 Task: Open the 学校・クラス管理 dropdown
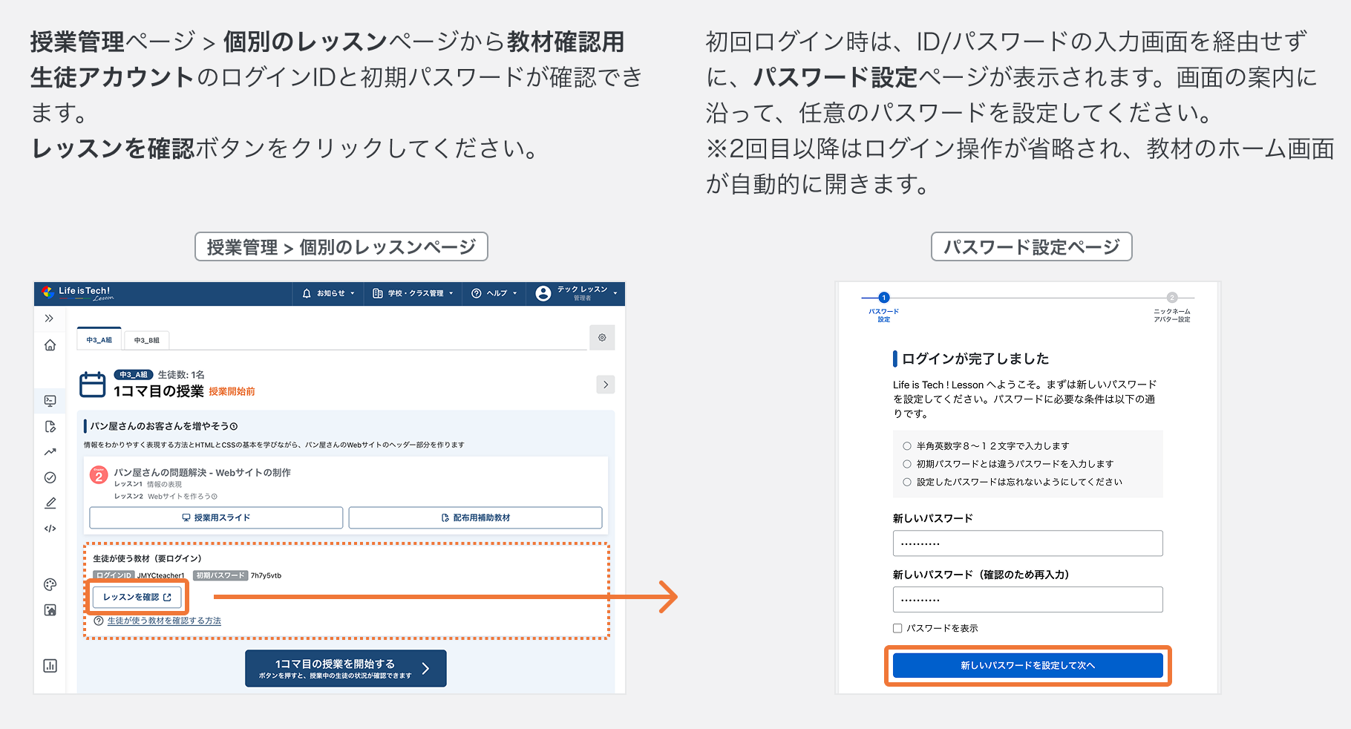(413, 293)
